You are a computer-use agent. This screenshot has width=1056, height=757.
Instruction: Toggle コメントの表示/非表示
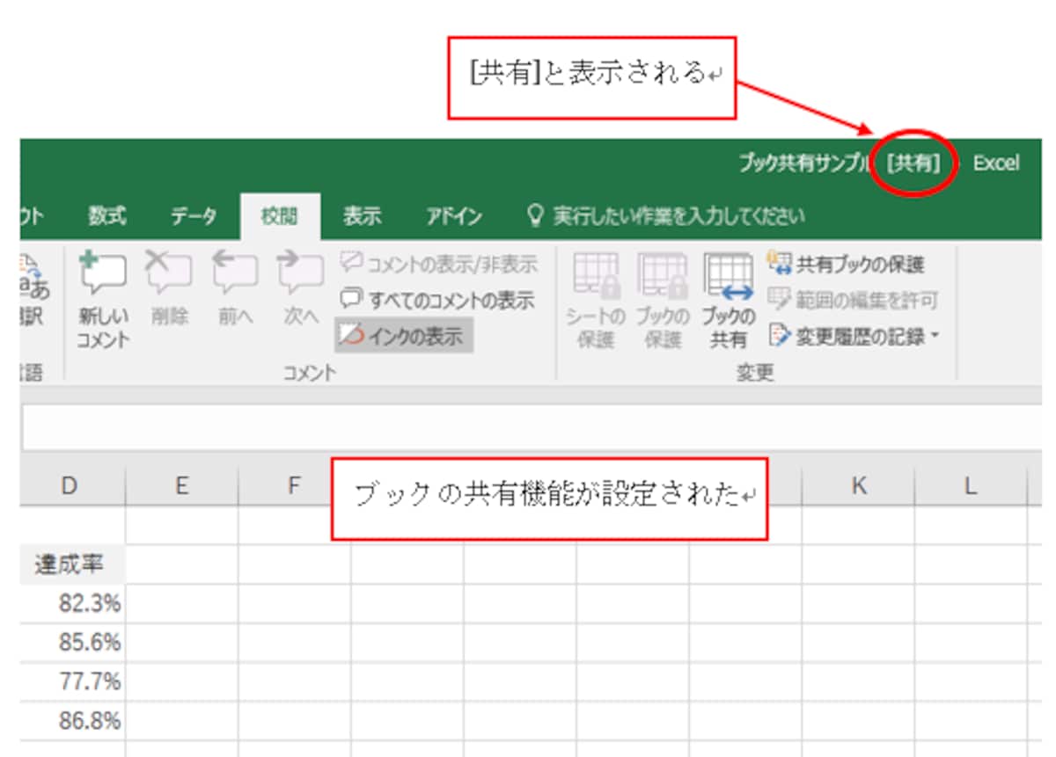tap(437, 264)
